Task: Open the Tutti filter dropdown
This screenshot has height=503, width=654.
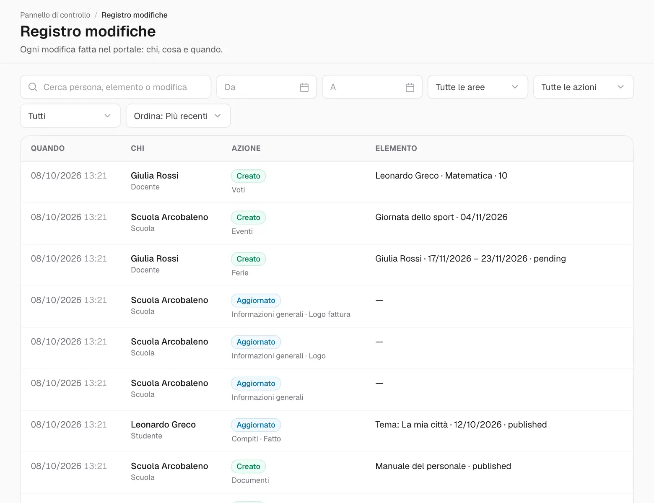Action: (x=70, y=116)
